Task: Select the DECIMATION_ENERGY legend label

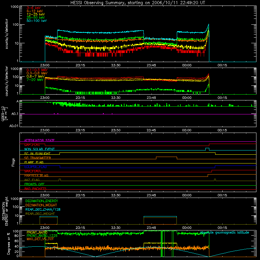Action: click(42, 201)
